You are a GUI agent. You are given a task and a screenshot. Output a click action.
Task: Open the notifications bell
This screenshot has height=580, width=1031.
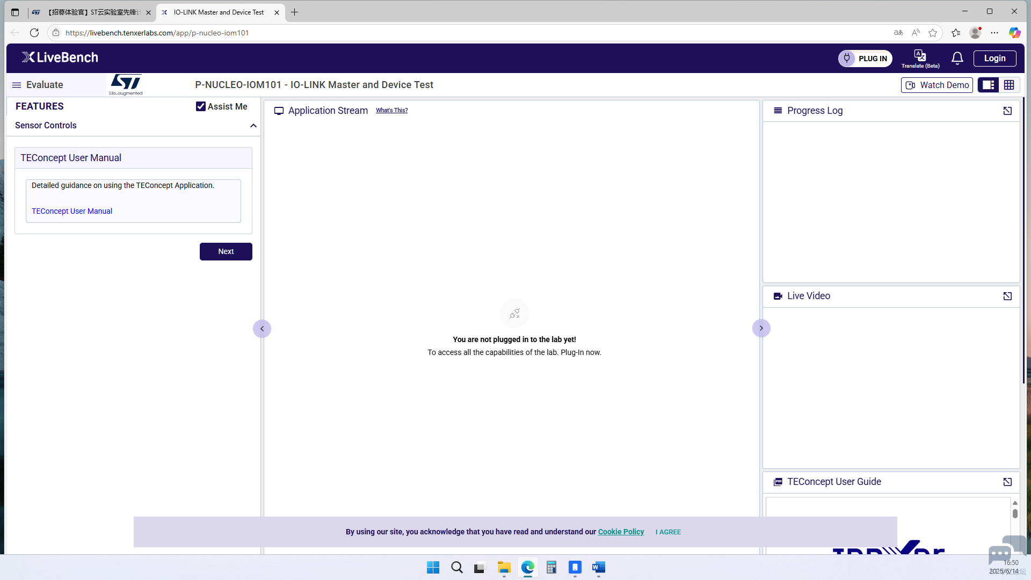(957, 58)
